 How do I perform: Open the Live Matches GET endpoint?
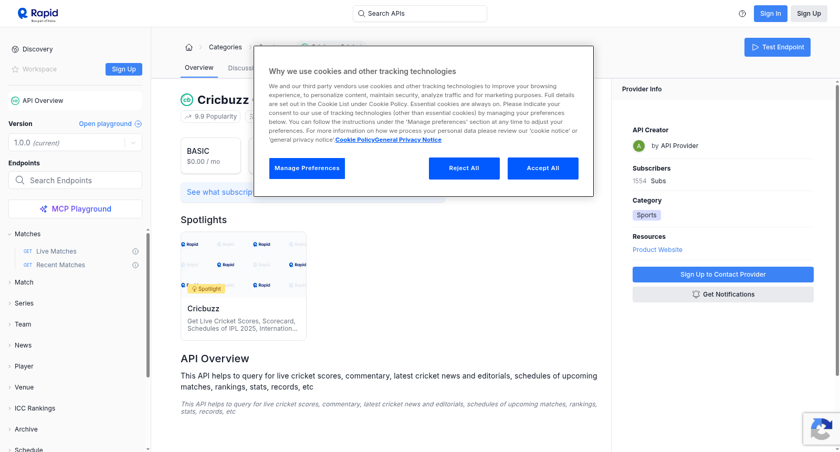tap(56, 251)
